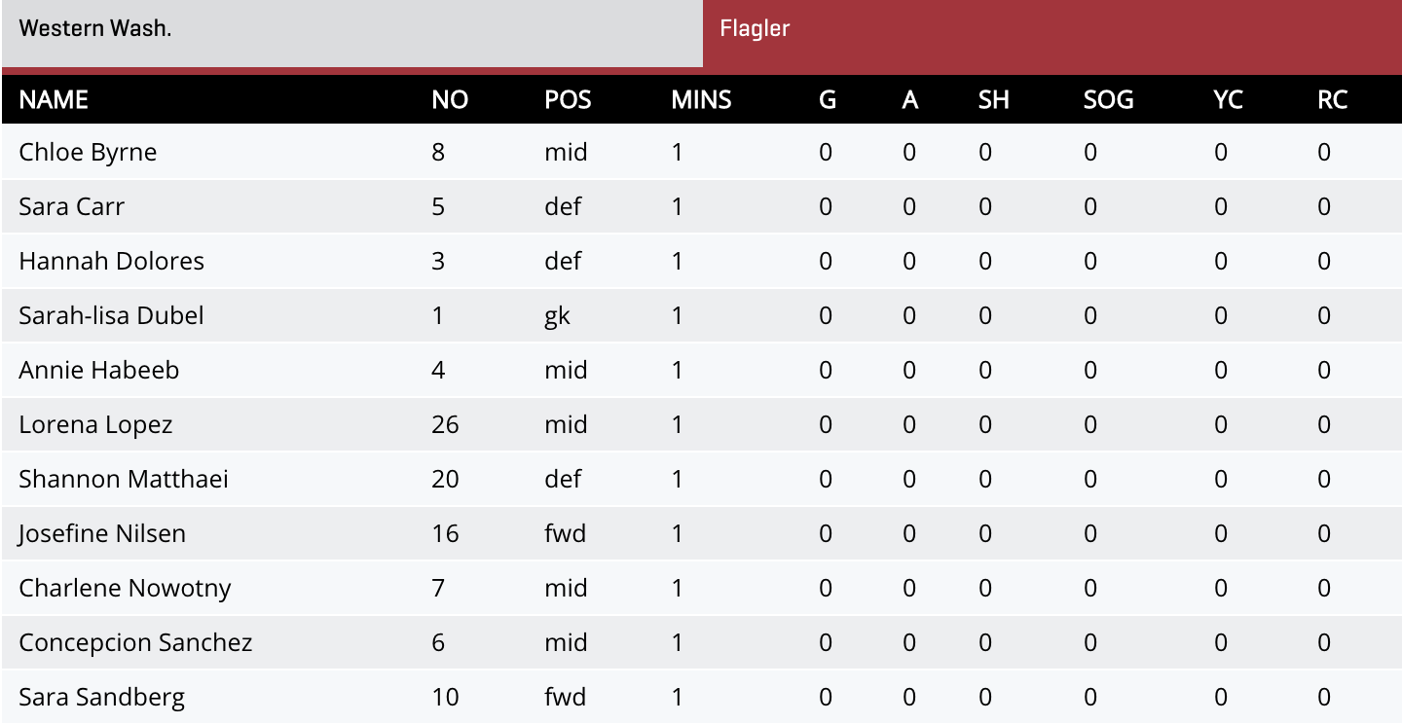The image size is (1402, 724).
Task: Sort players by NO column header
Action: coord(451,99)
